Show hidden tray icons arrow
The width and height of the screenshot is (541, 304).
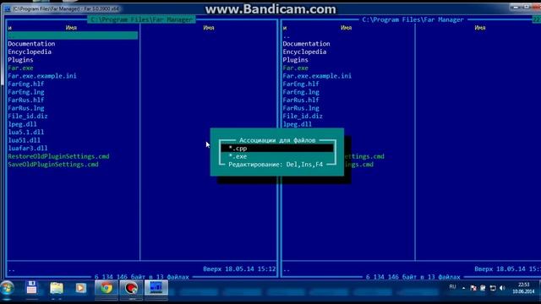(x=463, y=288)
